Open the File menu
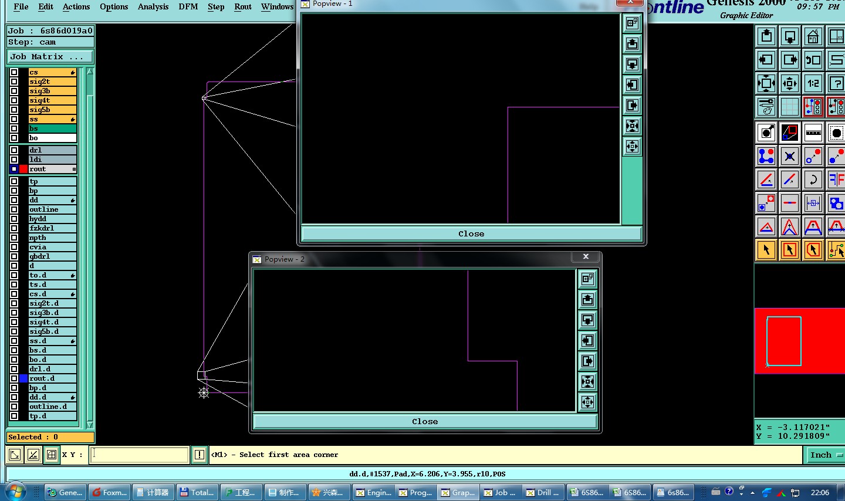 coord(21,6)
